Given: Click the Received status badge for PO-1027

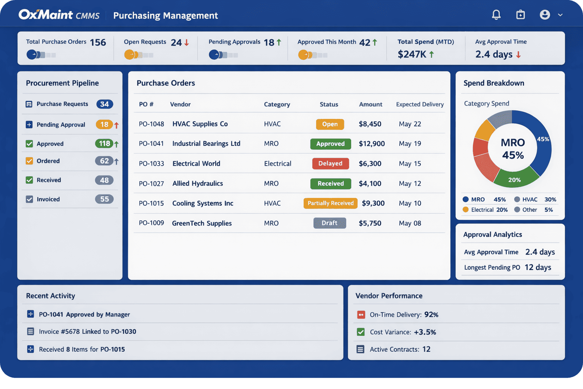Looking at the screenshot, I should pos(331,183).
